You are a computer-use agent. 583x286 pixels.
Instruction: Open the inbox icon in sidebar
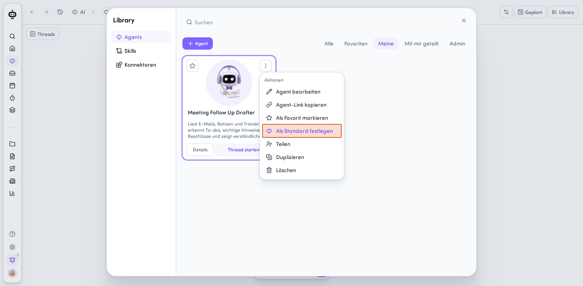[x=12, y=73]
